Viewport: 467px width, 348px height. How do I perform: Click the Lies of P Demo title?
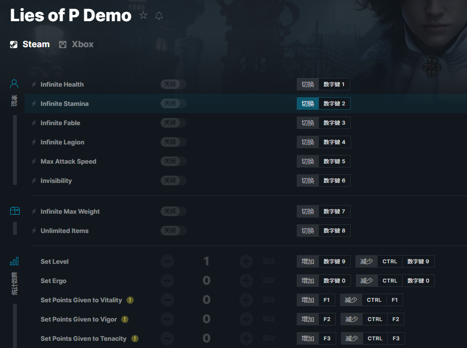(71, 15)
